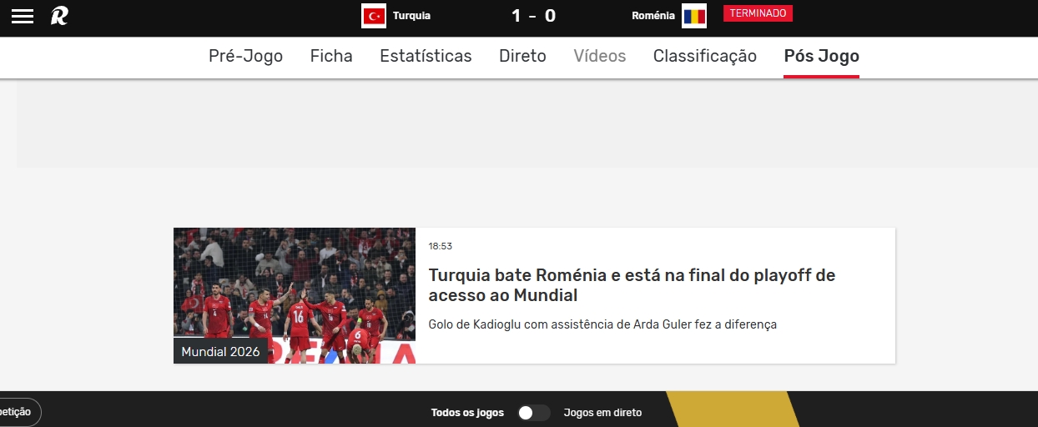Image resolution: width=1038 pixels, height=427 pixels.
Task: Select the Jogos em direto label
Action: point(602,413)
